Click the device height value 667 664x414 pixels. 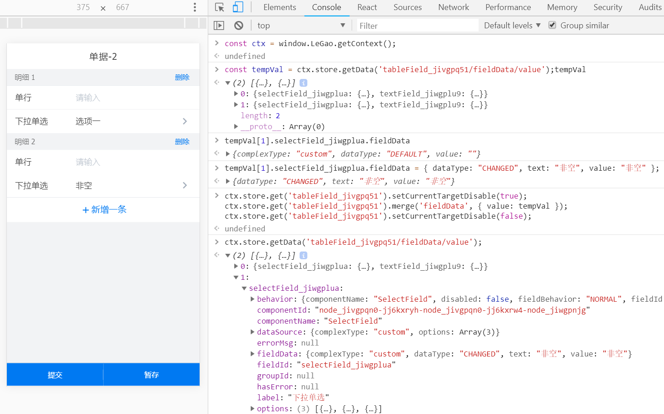coord(122,7)
